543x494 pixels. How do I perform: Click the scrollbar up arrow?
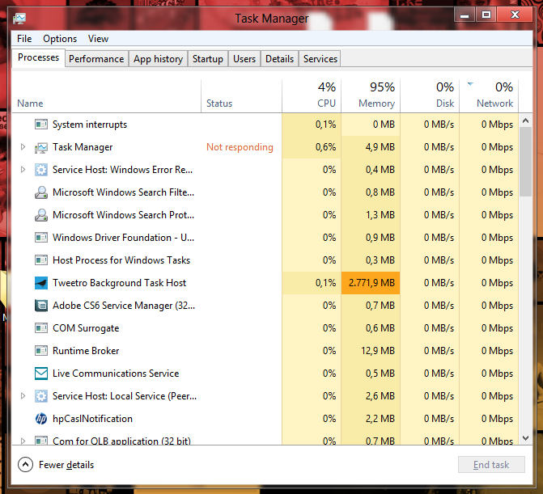526,120
